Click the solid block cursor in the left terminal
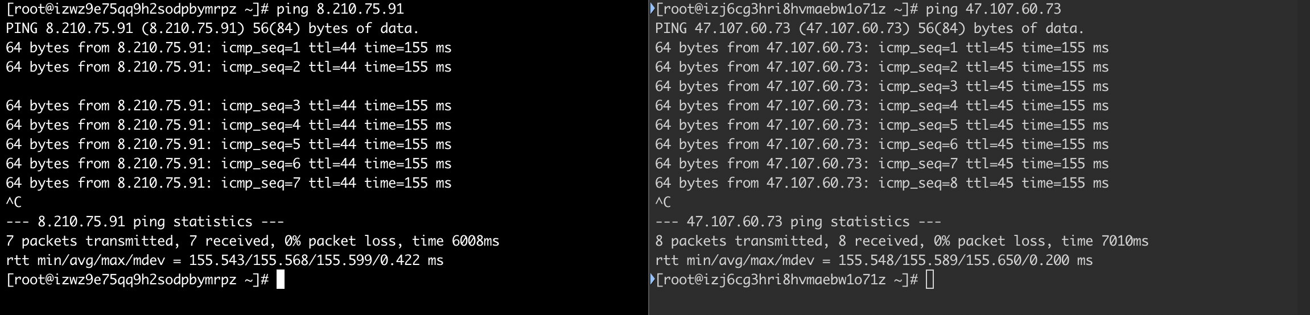Viewport: 1310px width, 315px height. 280,280
